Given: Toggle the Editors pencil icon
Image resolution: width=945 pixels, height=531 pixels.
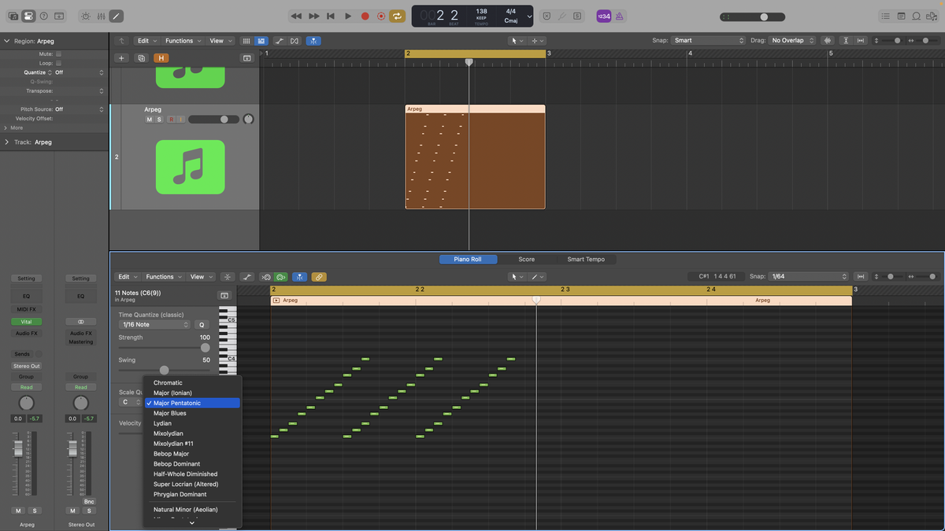Looking at the screenshot, I should pyautogui.click(x=116, y=16).
